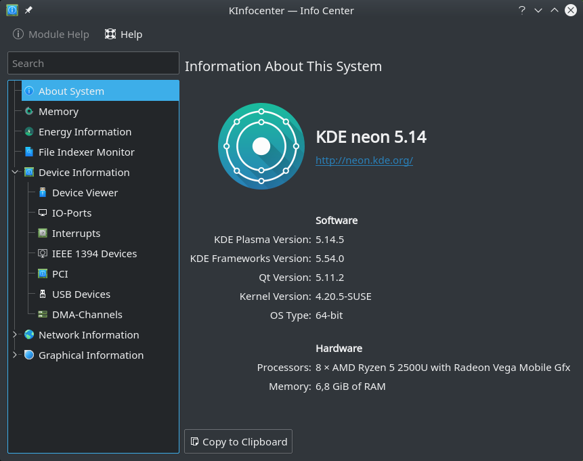Click the Software section heading
The height and width of the screenshot is (461, 583).
click(x=337, y=221)
